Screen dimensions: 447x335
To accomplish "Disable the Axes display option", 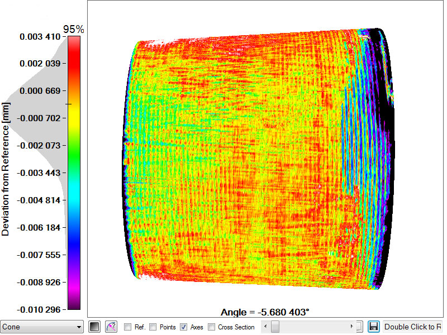I will [x=185, y=327].
